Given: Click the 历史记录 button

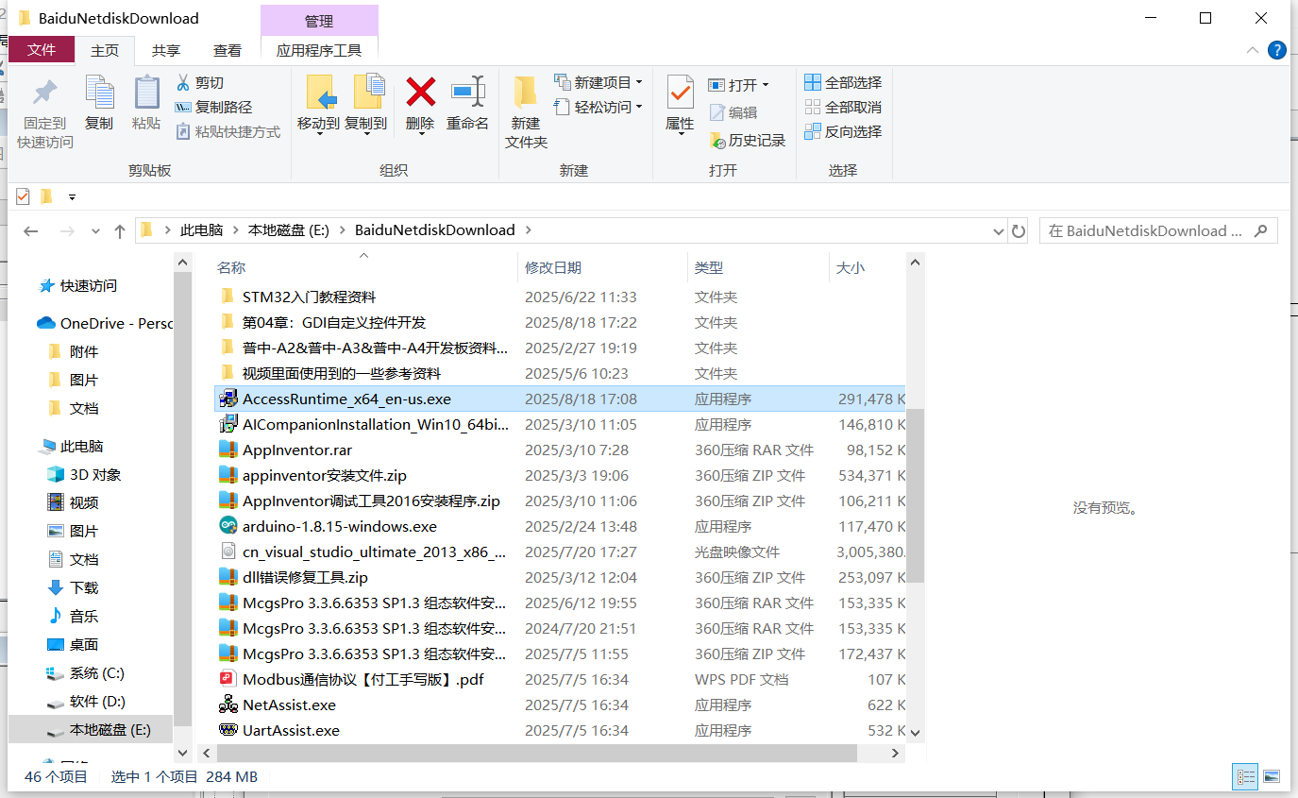Looking at the screenshot, I should click(x=747, y=140).
